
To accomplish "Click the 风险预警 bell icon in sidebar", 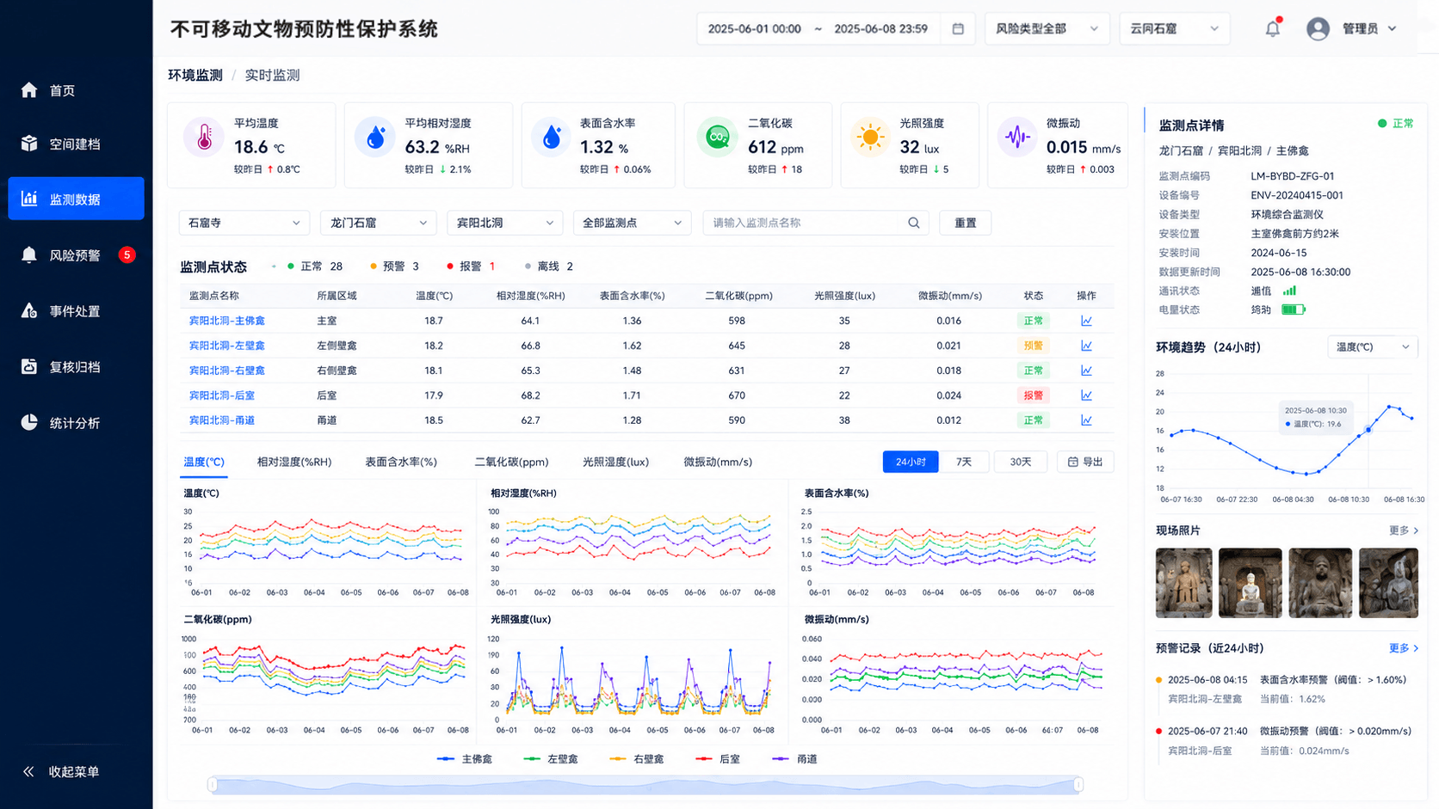I will [29, 254].
